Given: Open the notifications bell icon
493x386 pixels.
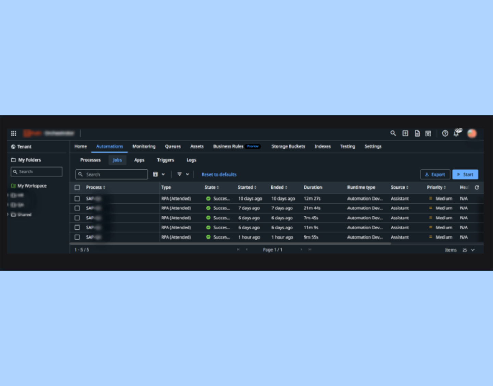Looking at the screenshot, I should tap(456, 133).
